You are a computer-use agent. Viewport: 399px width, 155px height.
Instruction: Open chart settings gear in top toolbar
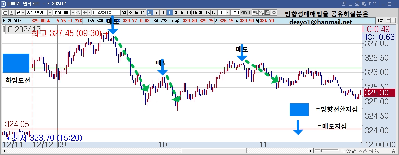coord(274,13)
